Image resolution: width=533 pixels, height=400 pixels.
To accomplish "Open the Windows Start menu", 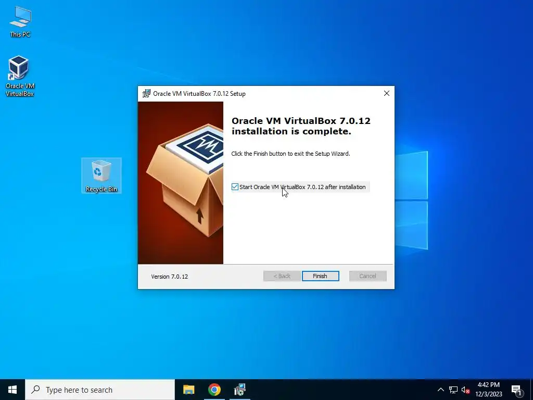I will [12, 390].
